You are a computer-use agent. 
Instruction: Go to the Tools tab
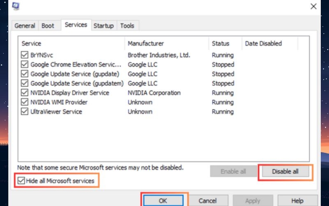click(x=127, y=26)
